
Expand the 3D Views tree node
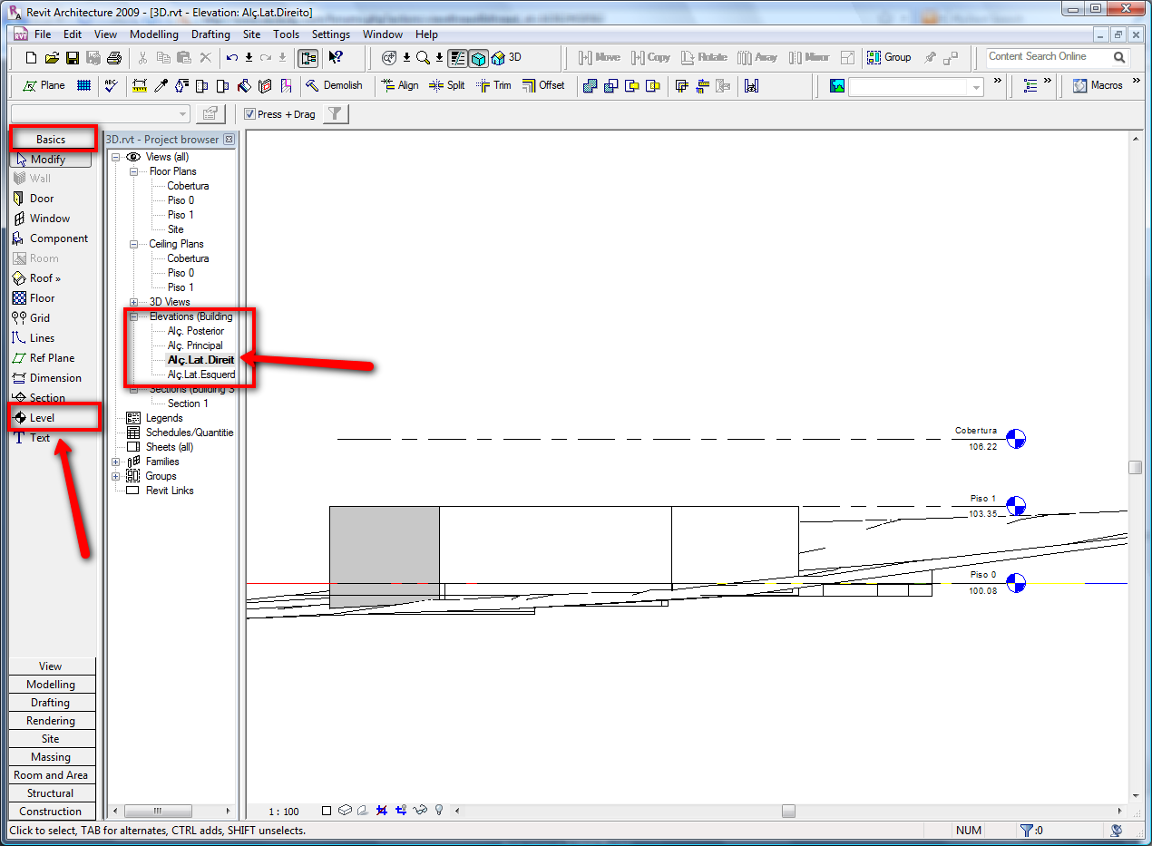point(133,302)
